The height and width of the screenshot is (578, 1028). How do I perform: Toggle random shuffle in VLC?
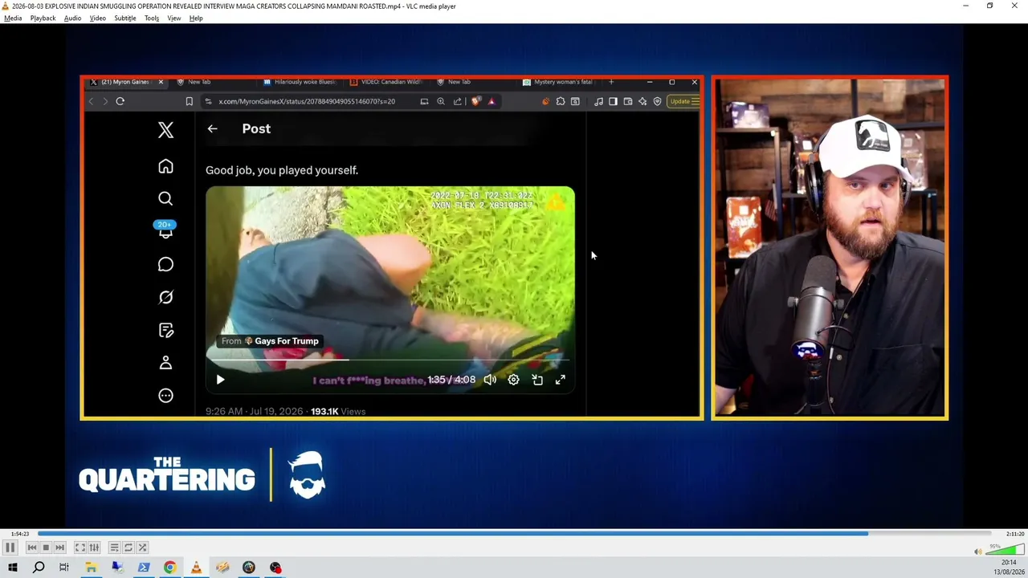(142, 547)
